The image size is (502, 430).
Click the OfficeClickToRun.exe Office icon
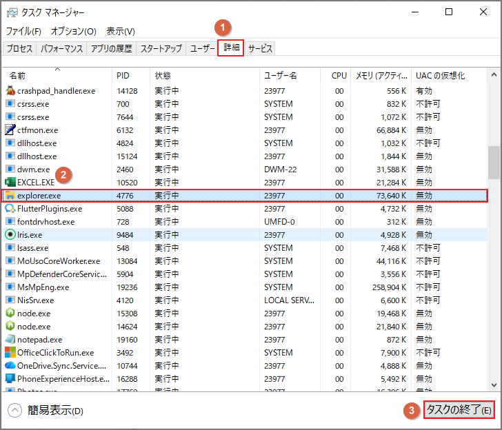click(10, 352)
